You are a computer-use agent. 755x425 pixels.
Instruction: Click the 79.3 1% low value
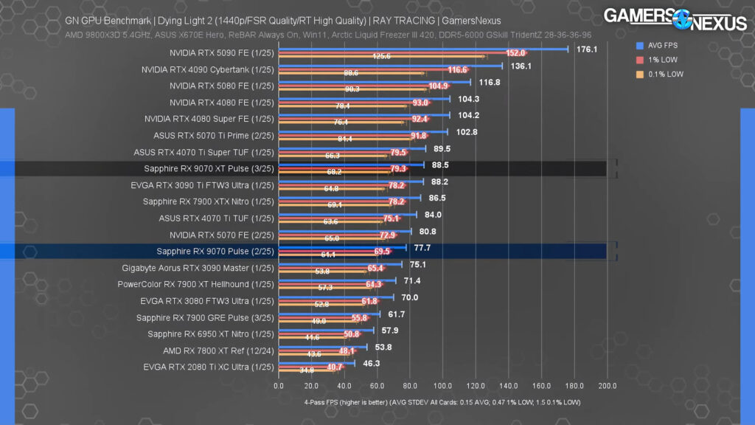(398, 169)
